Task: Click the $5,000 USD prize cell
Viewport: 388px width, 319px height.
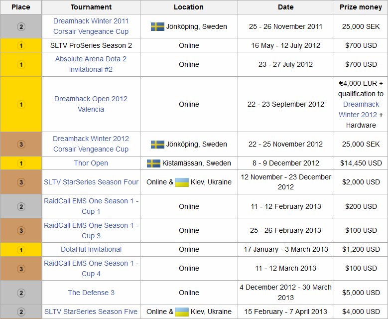Action: click(x=361, y=293)
